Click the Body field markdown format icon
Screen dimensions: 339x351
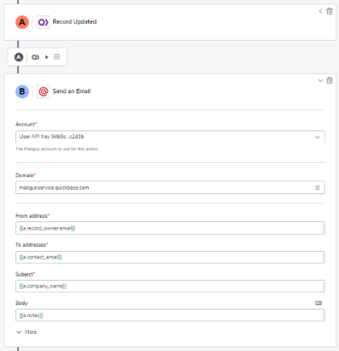[x=319, y=303]
